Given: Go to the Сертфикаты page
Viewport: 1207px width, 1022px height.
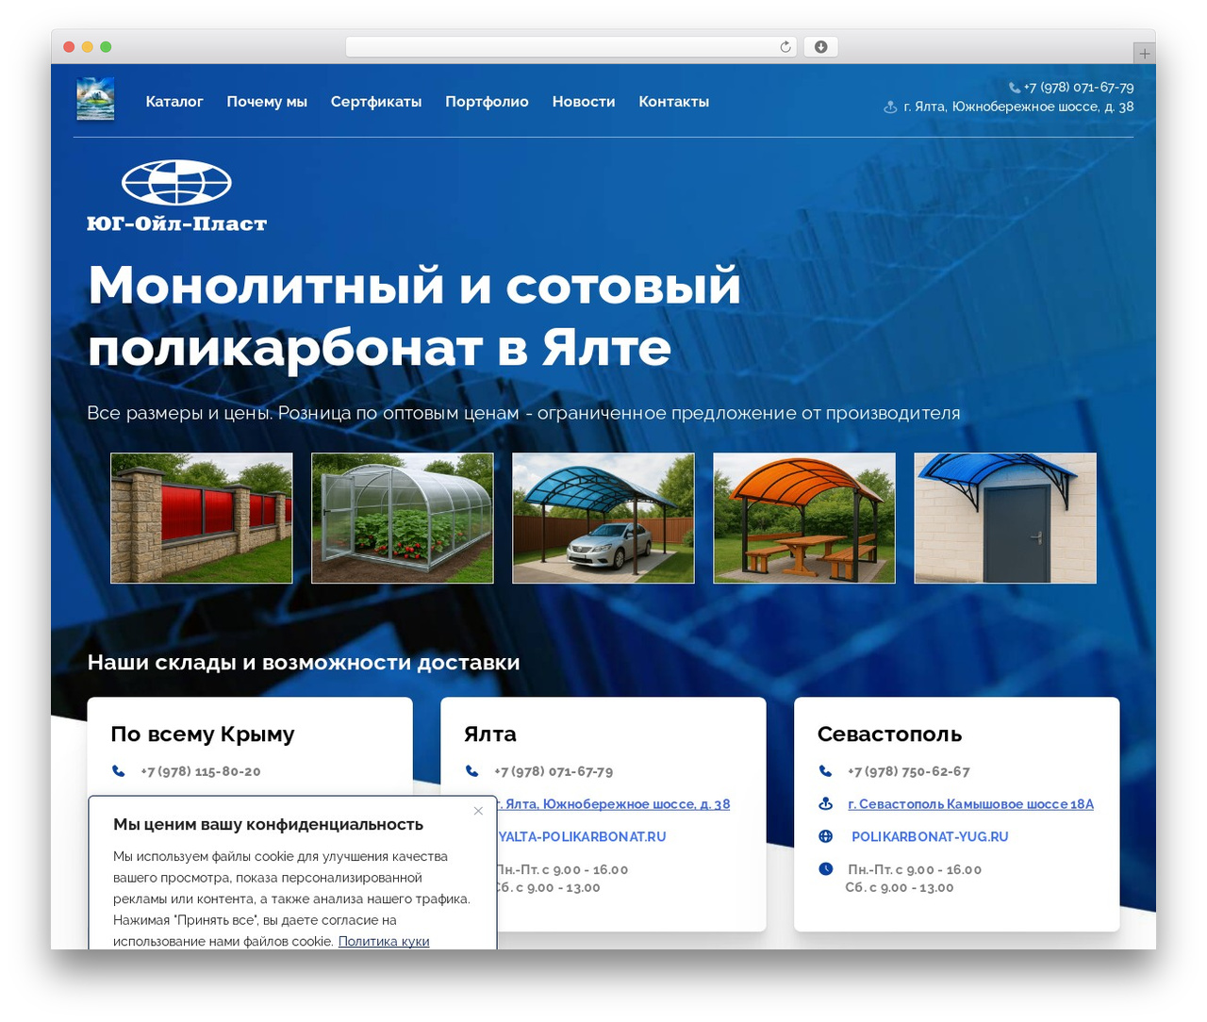Looking at the screenshot, I should point(376,102).
